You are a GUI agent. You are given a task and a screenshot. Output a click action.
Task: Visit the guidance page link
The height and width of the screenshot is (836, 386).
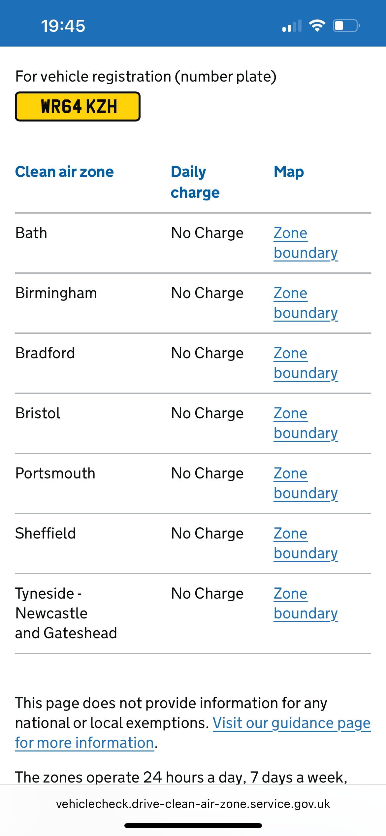(x=291, y=723)
